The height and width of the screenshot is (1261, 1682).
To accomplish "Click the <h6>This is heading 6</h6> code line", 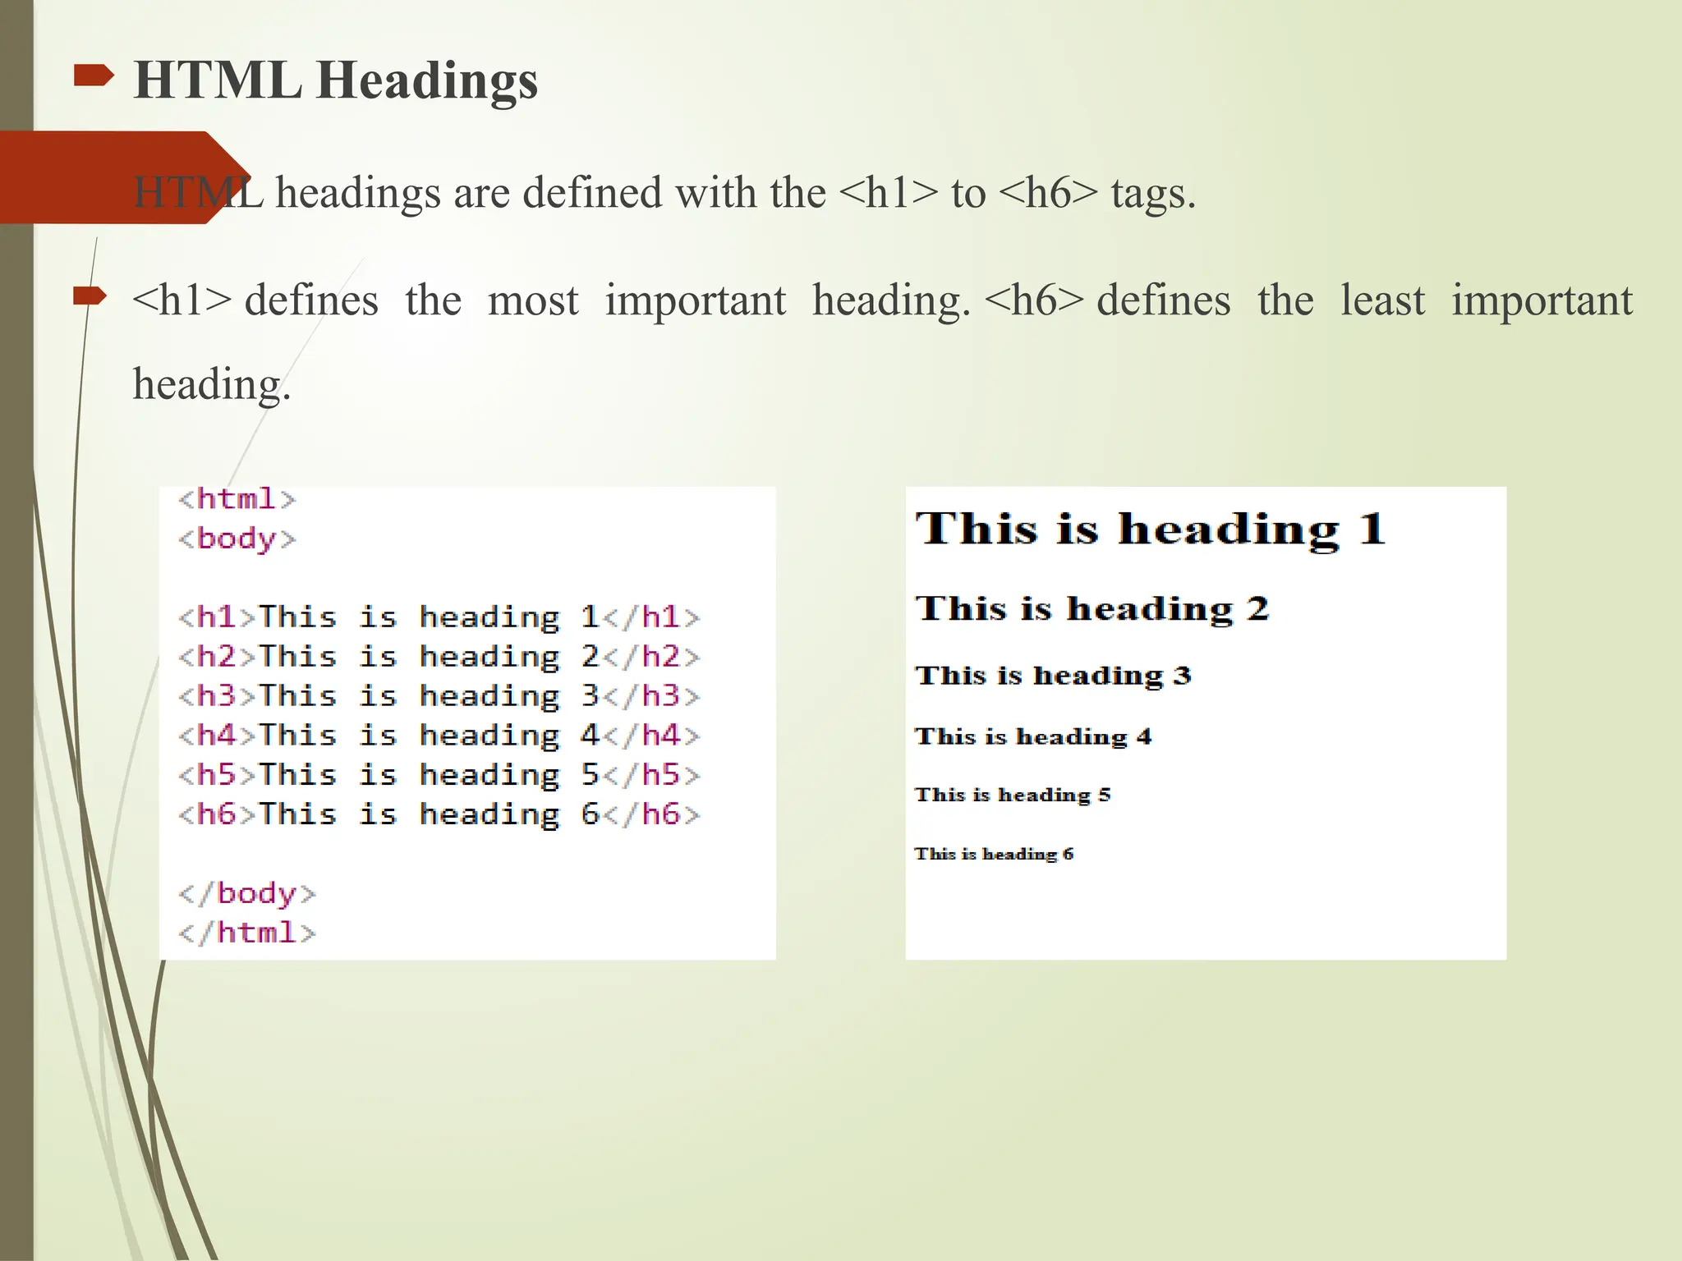I will 439,814.
